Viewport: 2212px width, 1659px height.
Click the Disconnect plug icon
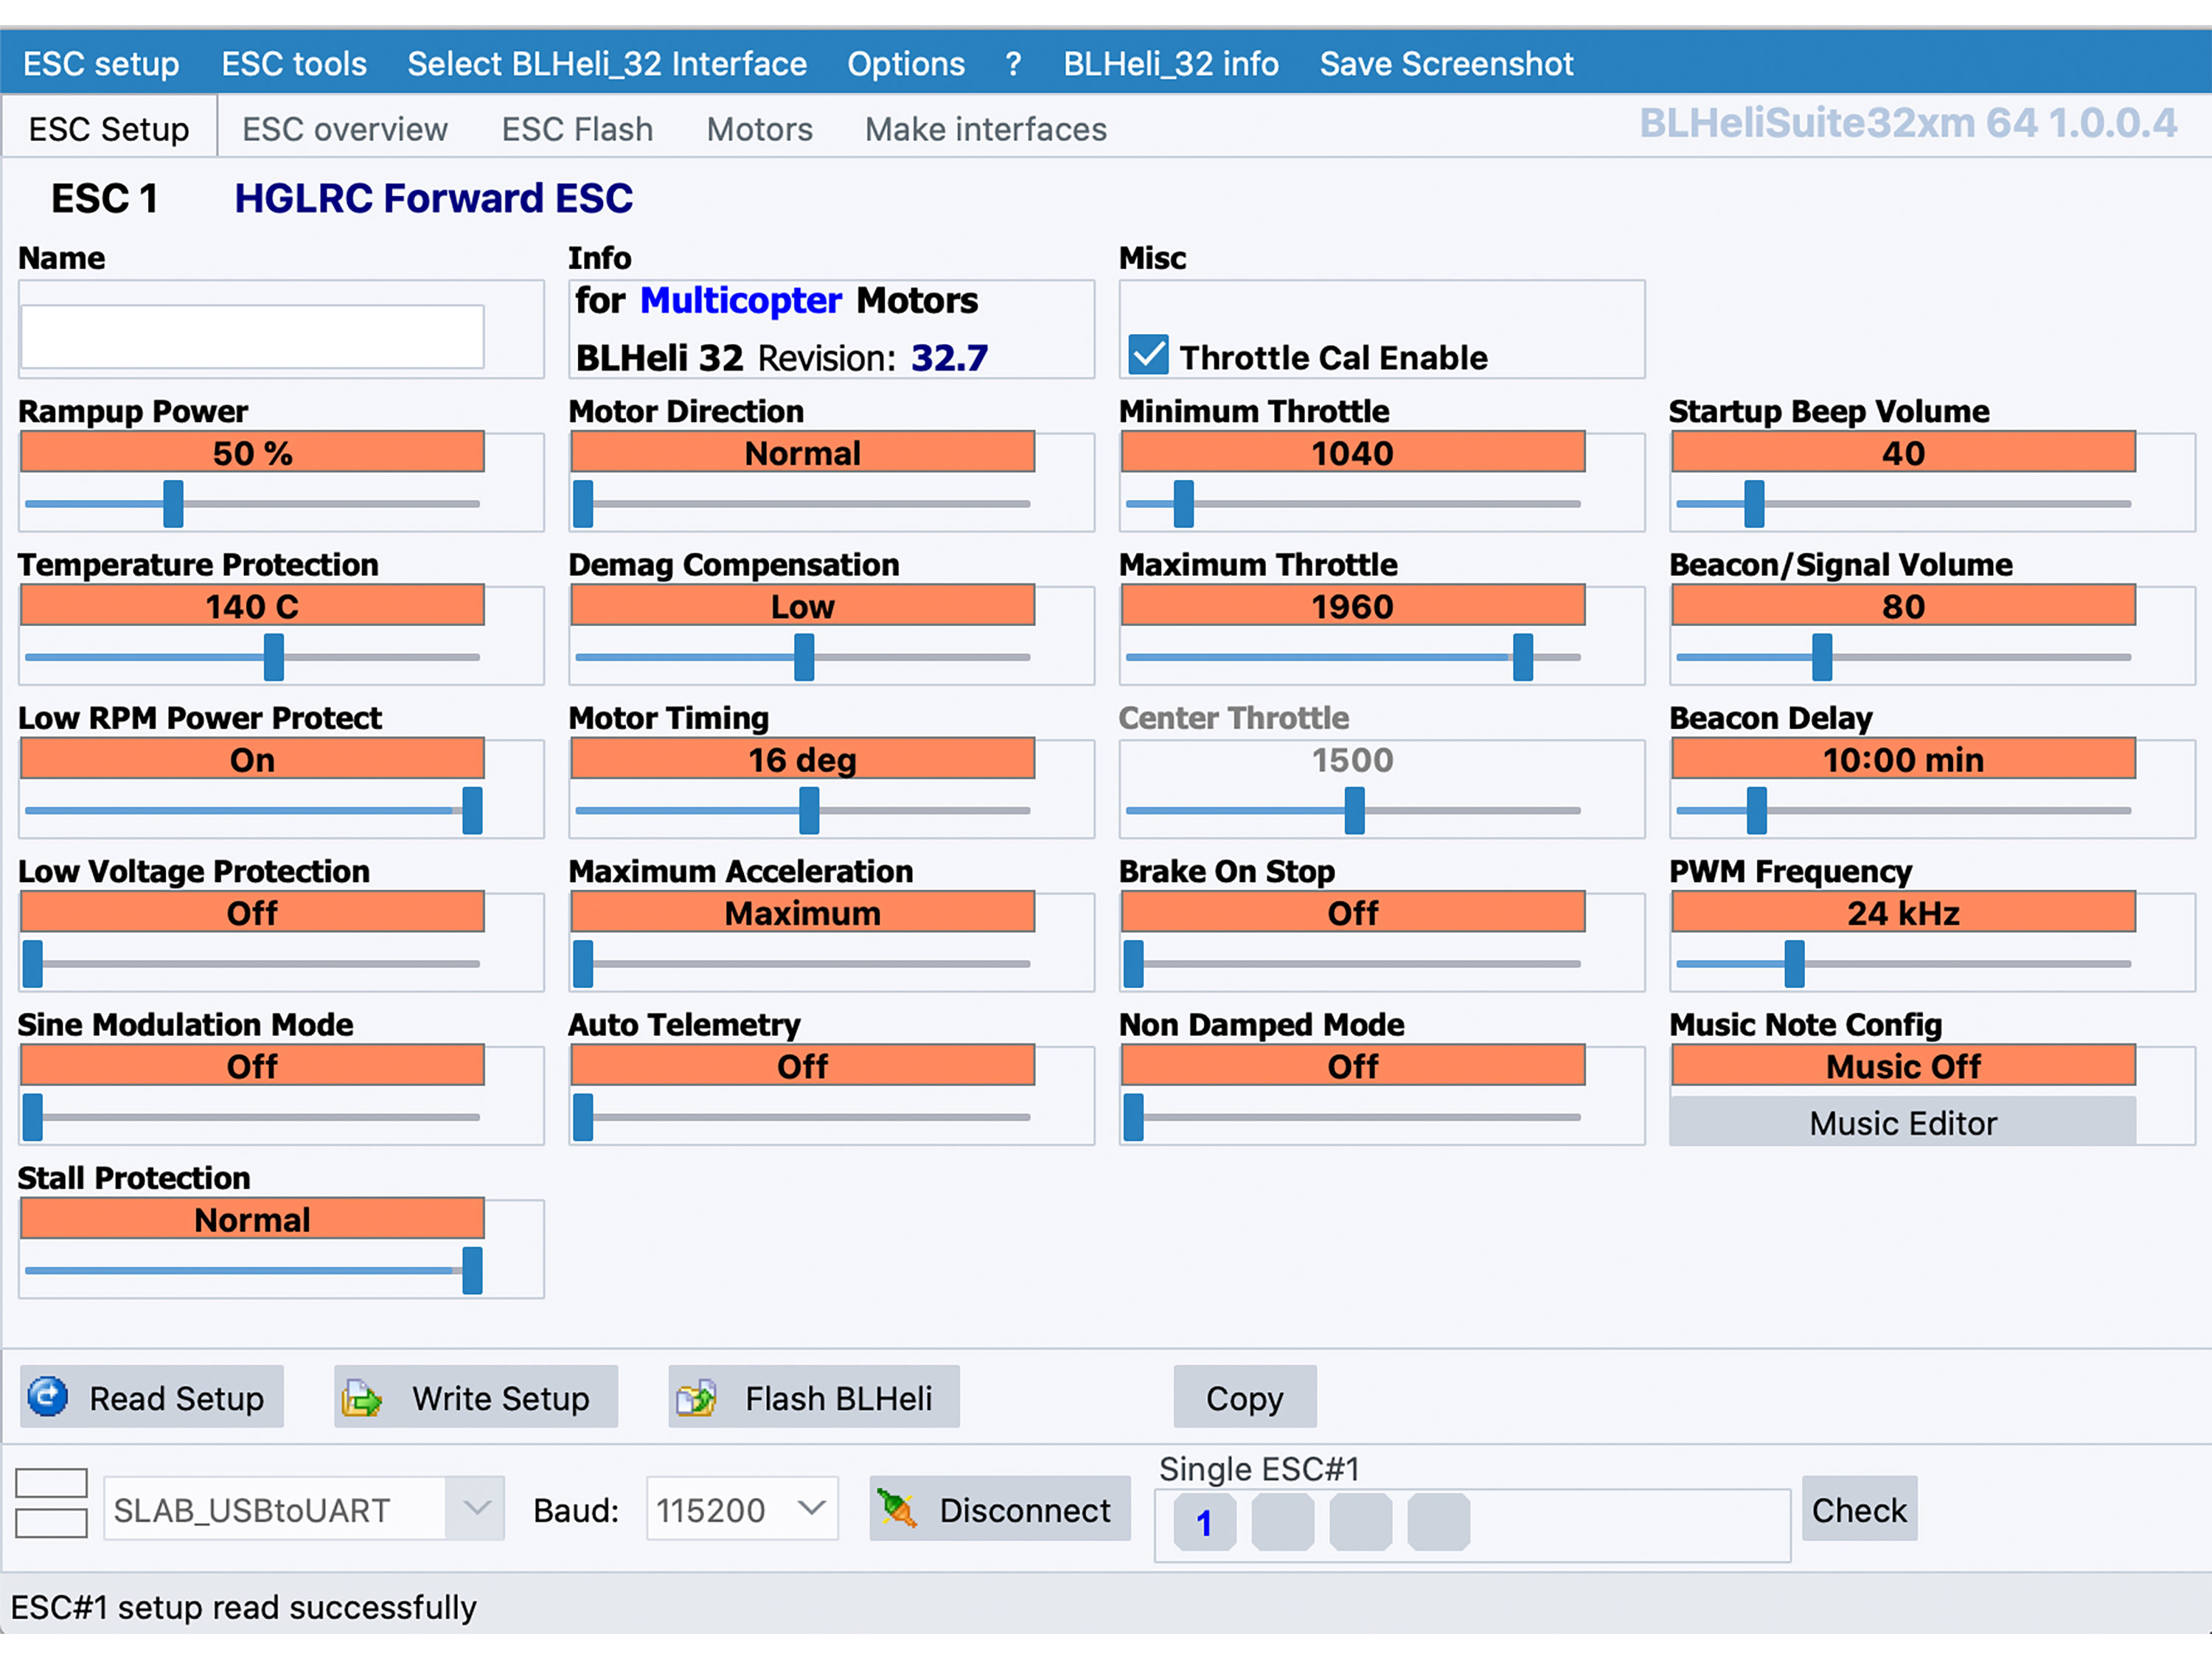[897, 1509]
